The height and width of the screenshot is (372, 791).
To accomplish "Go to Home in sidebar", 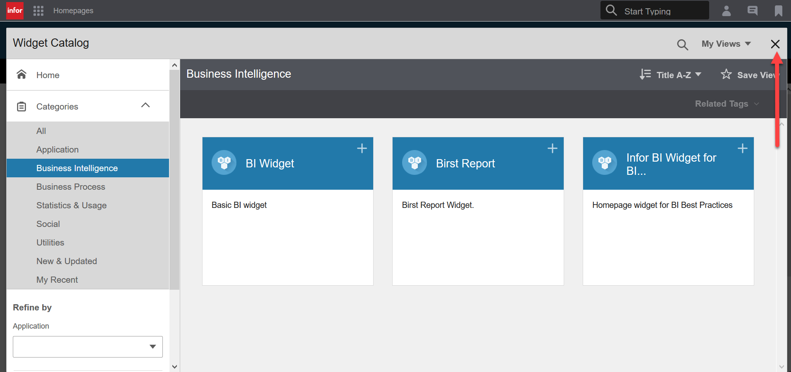I will tap(88, 75).
